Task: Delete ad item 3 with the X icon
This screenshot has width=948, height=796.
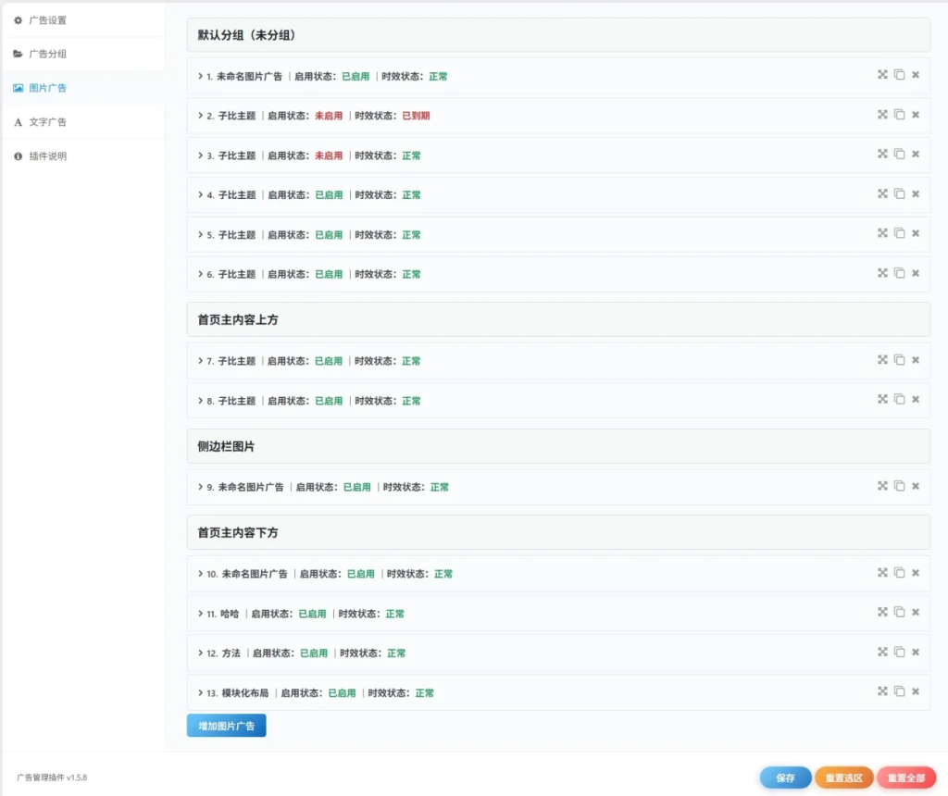Action: pos(916,155)
